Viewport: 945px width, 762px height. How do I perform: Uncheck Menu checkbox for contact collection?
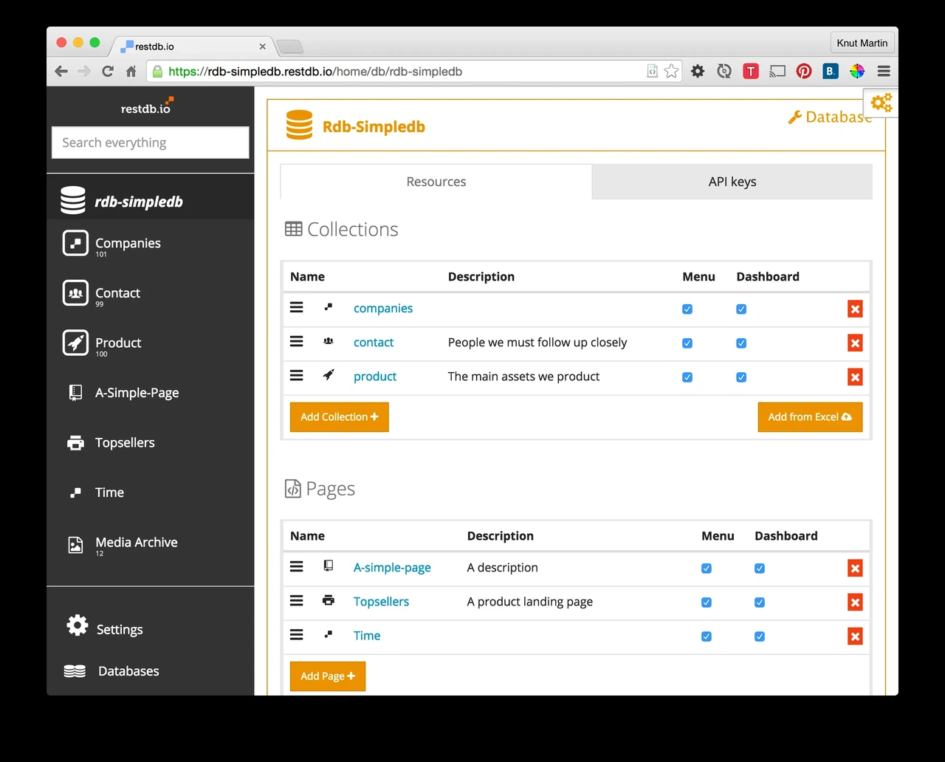click(687, 343)
